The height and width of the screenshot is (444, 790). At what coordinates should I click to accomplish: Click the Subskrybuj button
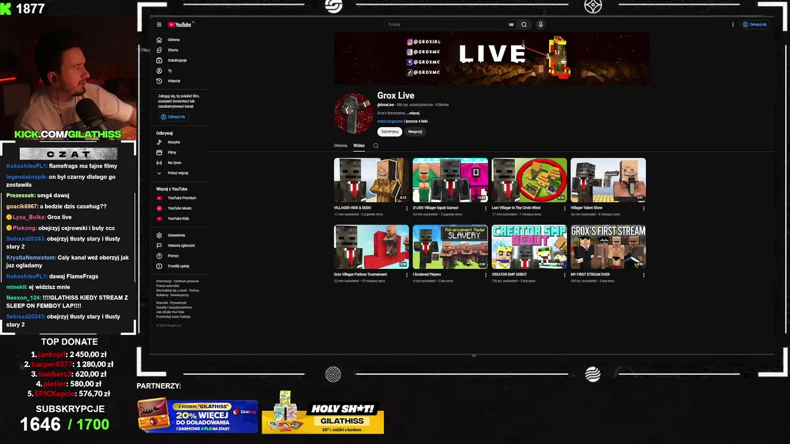pos(390,131)
